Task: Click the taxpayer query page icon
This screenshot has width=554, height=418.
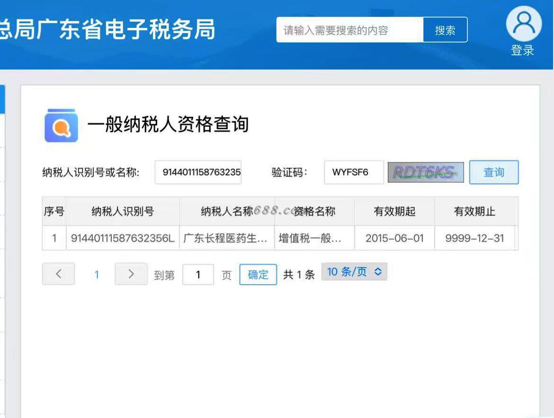Action: [x=61, y=125]
